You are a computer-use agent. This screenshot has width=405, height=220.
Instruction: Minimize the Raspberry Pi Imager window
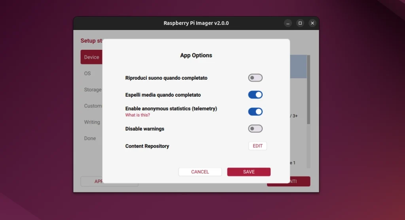(x=288, y=23)
